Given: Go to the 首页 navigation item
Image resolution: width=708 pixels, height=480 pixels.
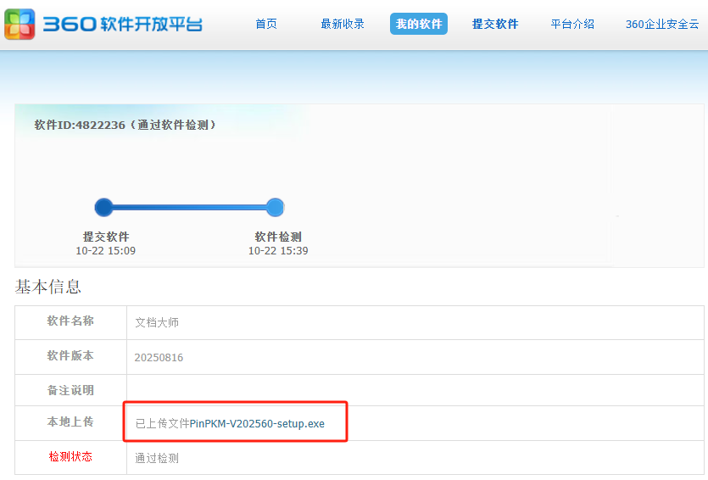Looking at the screenshot, I should click(x=266, y=24).
